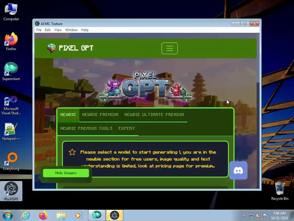
Task: Open the Computer desktop icon
Action: pyautogui.click(x=11, y=12)
